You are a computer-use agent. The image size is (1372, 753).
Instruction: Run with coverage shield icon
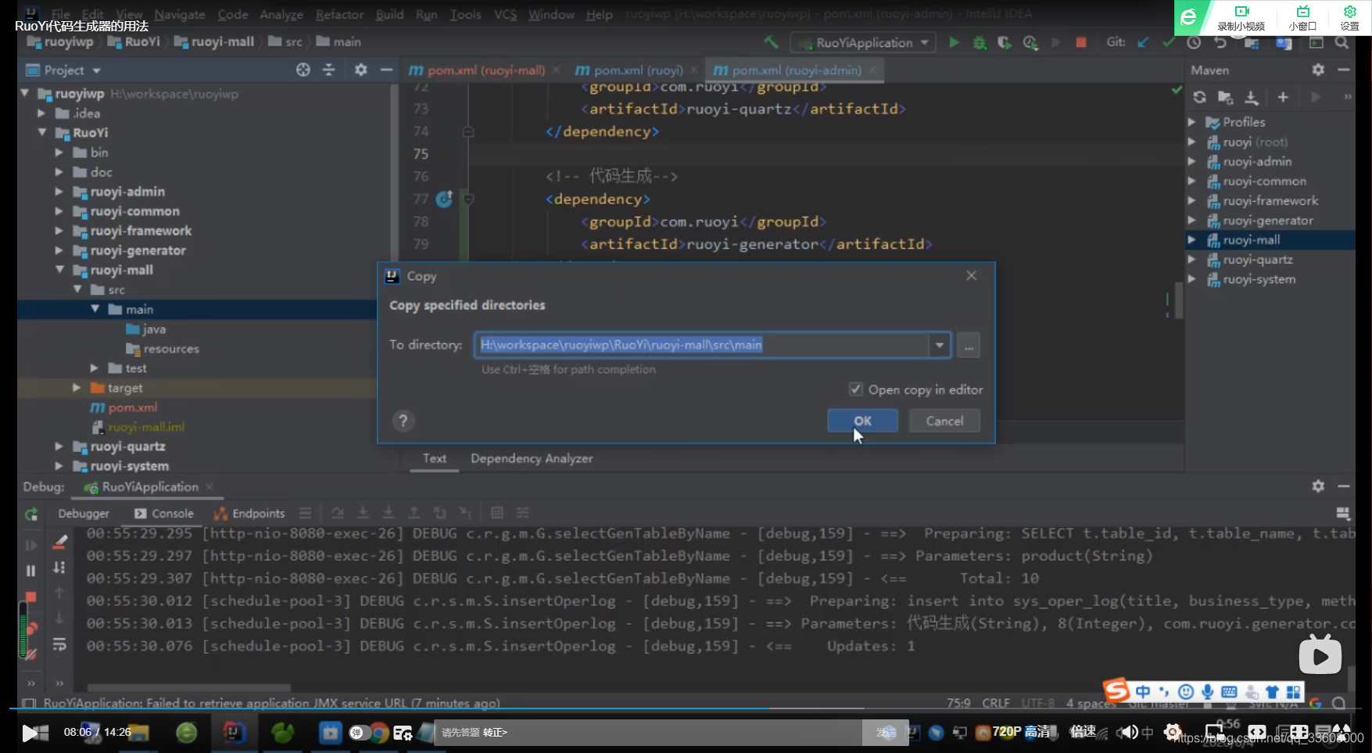tap(1005, 42)
